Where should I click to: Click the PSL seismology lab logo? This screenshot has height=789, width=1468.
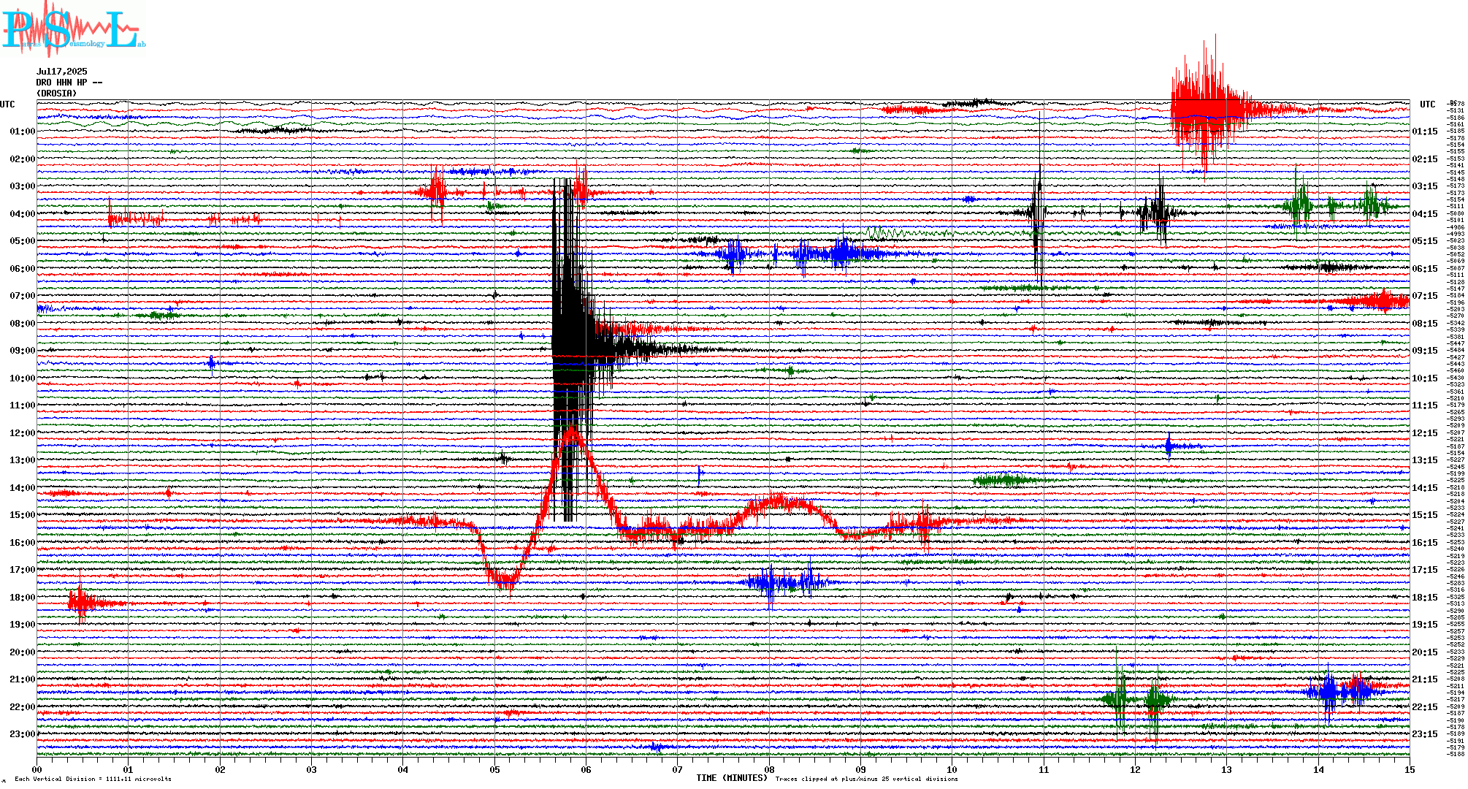pos(73,28)
